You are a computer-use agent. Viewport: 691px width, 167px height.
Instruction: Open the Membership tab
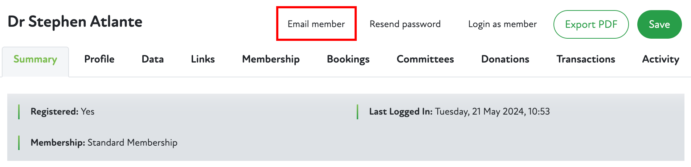point(271,59)
